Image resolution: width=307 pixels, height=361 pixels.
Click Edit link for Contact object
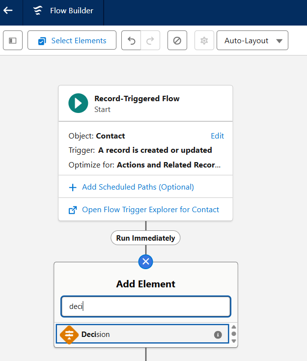click(x=217, y=136)
